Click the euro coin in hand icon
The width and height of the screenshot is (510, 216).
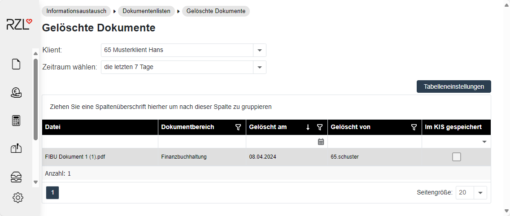coord(16,93)
